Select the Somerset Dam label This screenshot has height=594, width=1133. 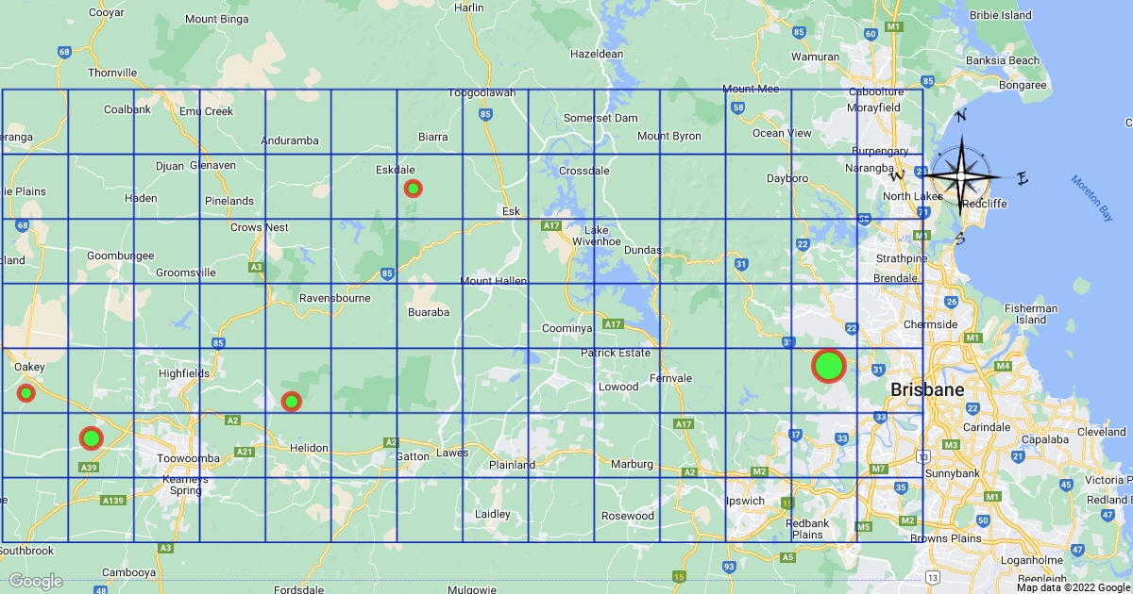click(600, 118)
